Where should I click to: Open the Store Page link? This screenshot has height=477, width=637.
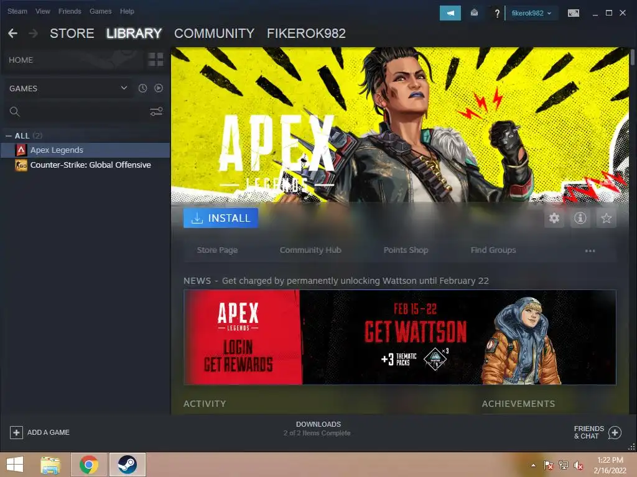(x=217, y=250)
